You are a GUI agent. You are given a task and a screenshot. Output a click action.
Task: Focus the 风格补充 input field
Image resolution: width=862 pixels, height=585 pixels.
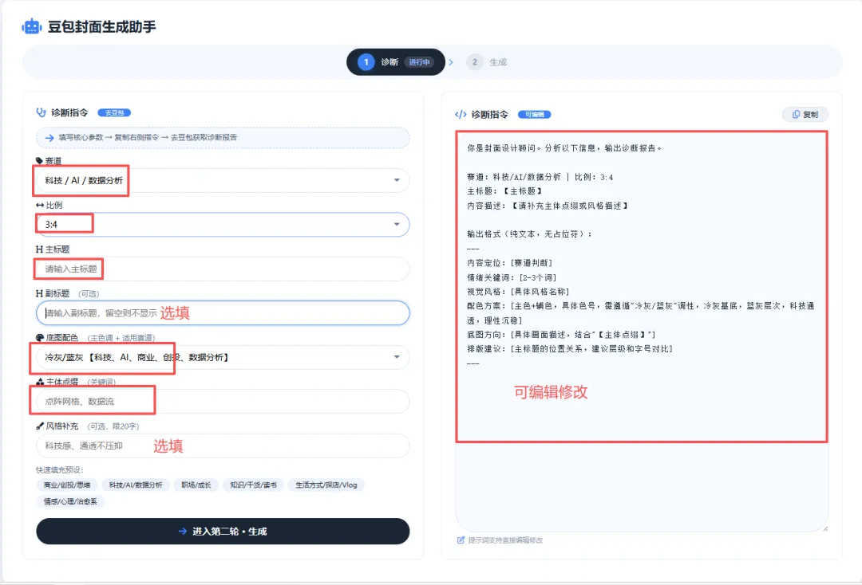click(223, 446)
